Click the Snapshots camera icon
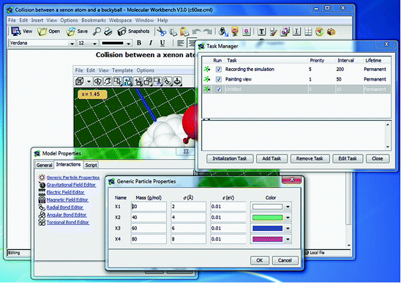401x283 pixels. [121, 32]
